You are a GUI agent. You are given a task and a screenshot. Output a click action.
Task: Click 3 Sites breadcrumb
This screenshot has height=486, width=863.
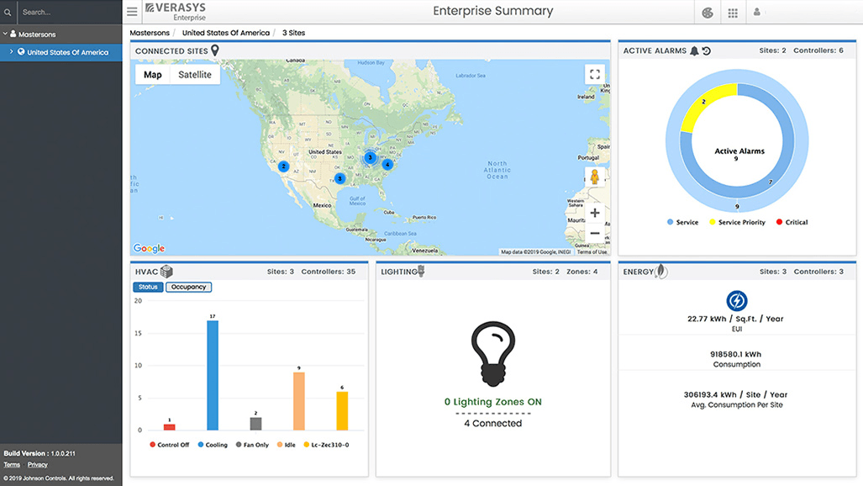click(293, 33)
